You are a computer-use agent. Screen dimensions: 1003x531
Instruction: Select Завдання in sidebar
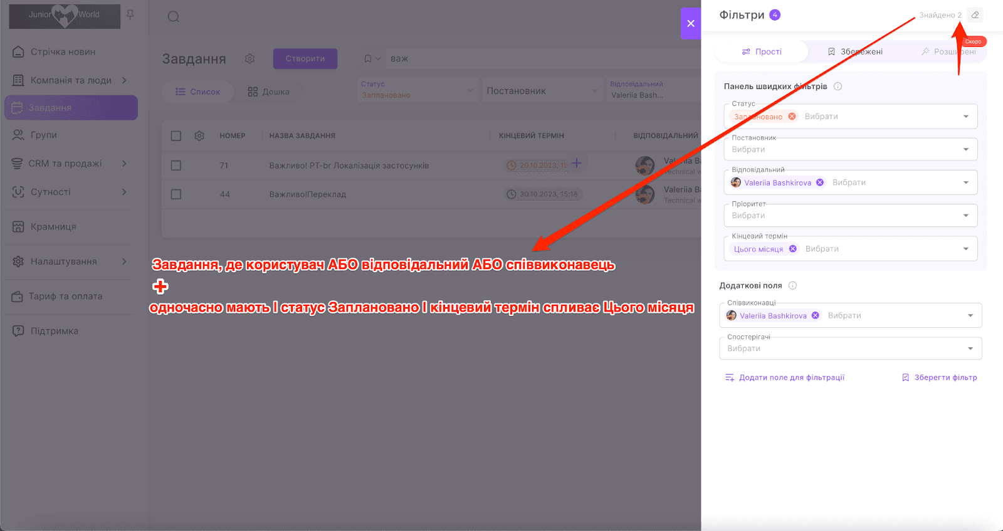[71, 108]
